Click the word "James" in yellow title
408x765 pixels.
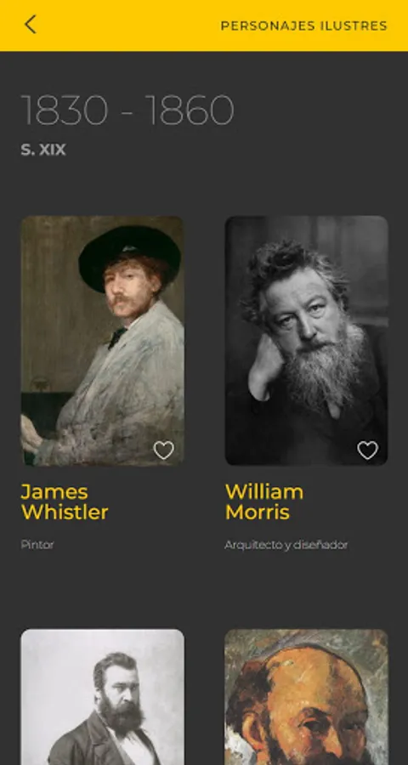54,492
